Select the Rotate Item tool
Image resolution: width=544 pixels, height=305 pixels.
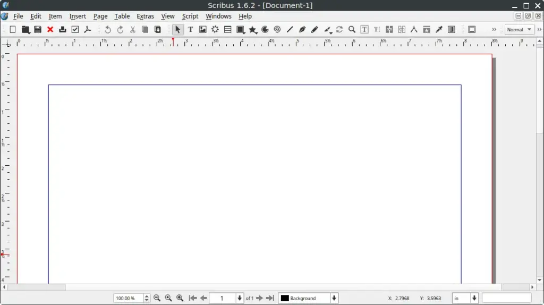click(x=339, y=30)
